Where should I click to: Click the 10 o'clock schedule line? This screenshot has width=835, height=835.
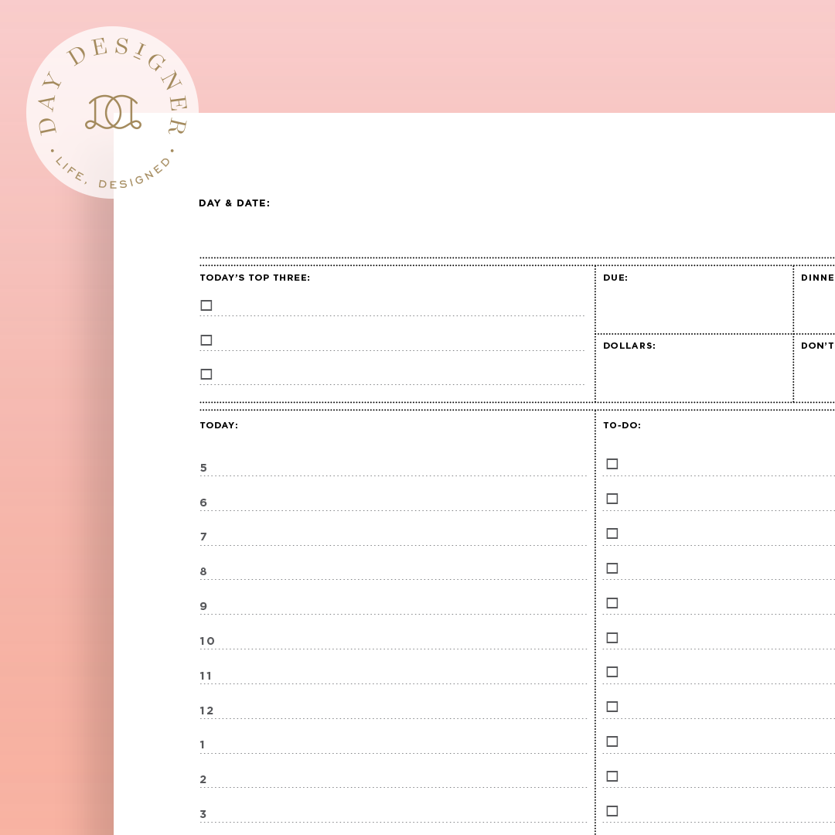click(x=394, y=640)
